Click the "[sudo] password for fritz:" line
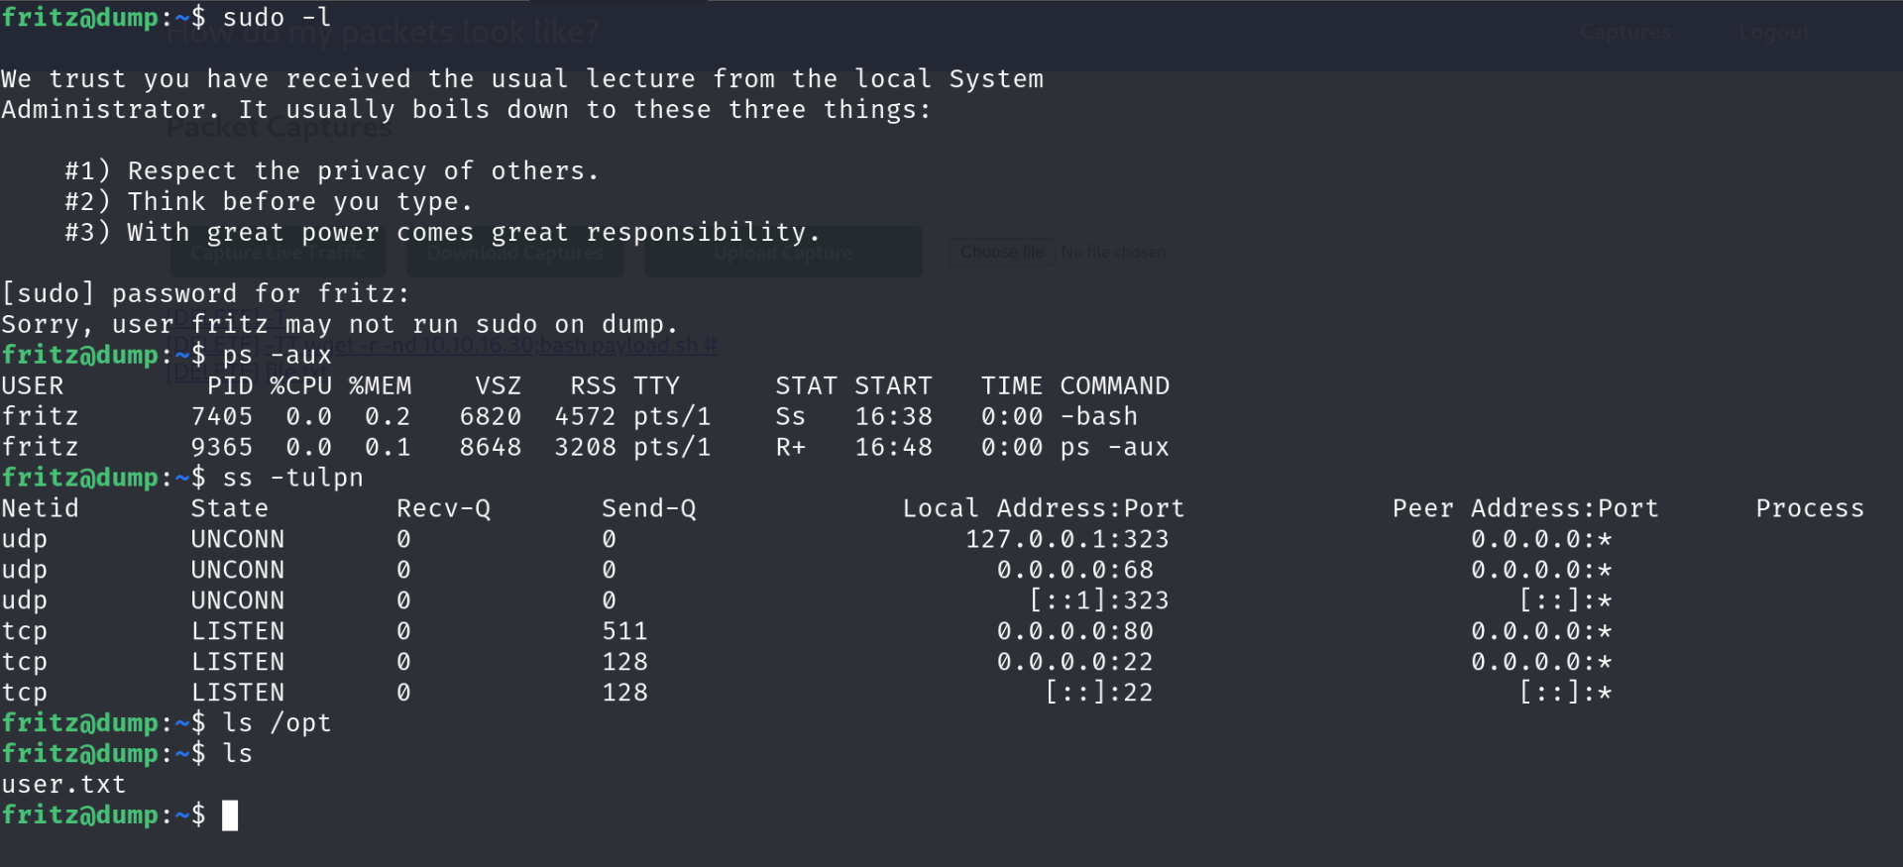Viewport: 1903px width, 867px height. click(205, 293)
